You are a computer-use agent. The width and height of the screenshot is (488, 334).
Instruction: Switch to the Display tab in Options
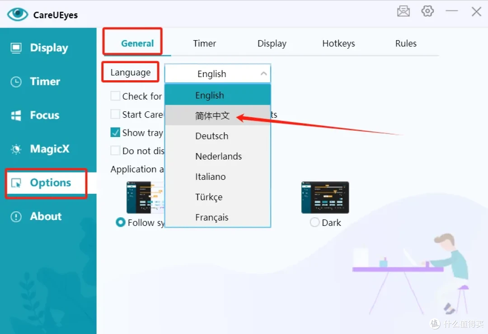click(272, 43)
